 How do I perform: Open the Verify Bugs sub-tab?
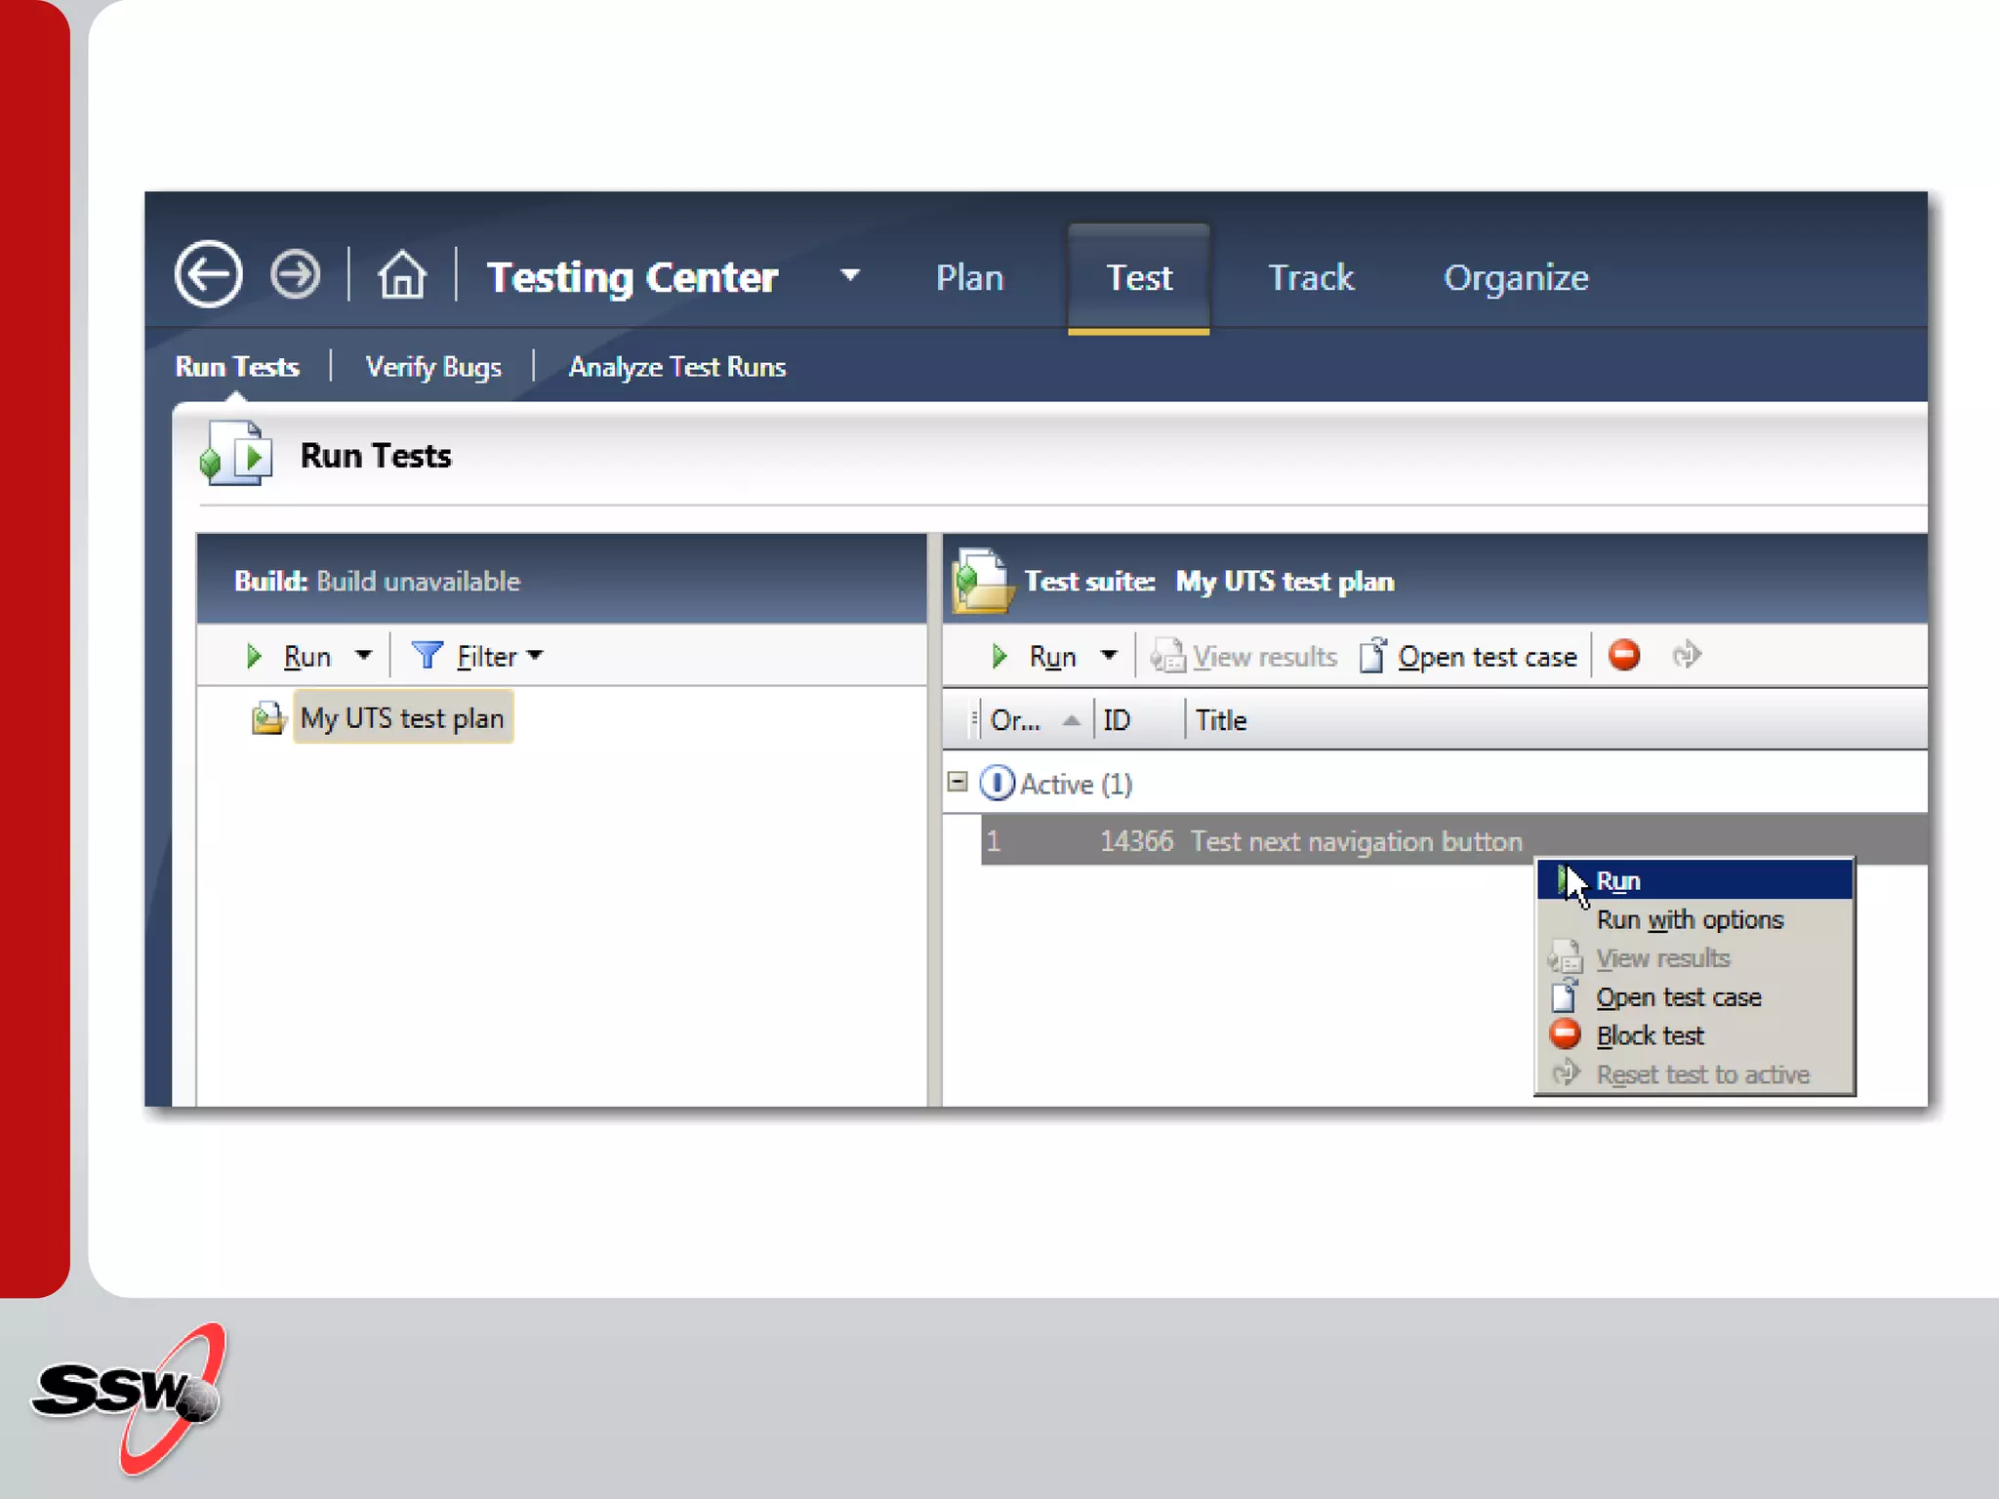pyautogui.click(x=433, y=367)
